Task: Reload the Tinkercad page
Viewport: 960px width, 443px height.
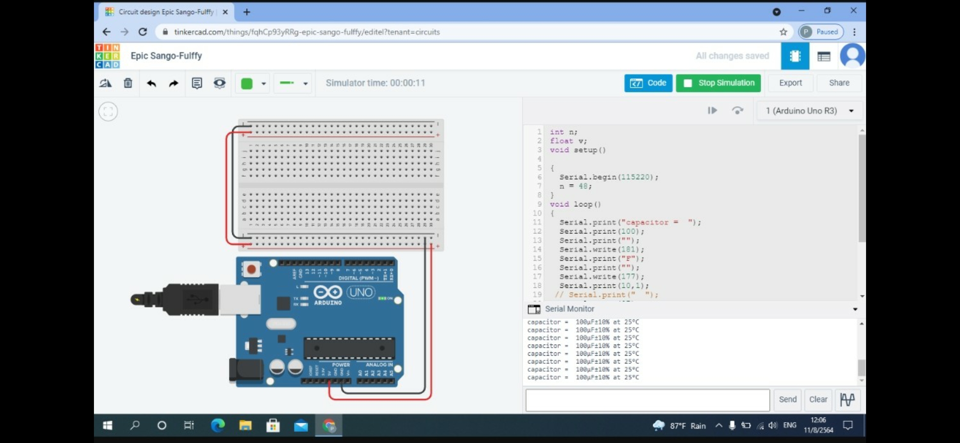Action: click(x=142, y=32)
